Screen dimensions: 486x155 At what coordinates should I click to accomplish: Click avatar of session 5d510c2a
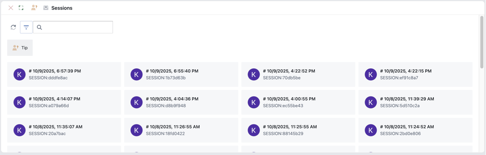click(371, 102)
